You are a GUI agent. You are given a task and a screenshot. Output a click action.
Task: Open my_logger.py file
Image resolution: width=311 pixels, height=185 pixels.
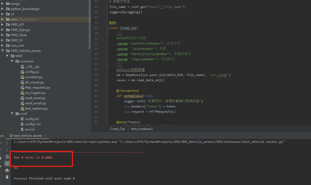coord(35,92)
